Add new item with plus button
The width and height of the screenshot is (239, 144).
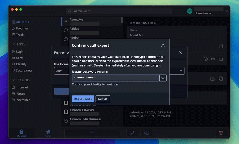92,133
